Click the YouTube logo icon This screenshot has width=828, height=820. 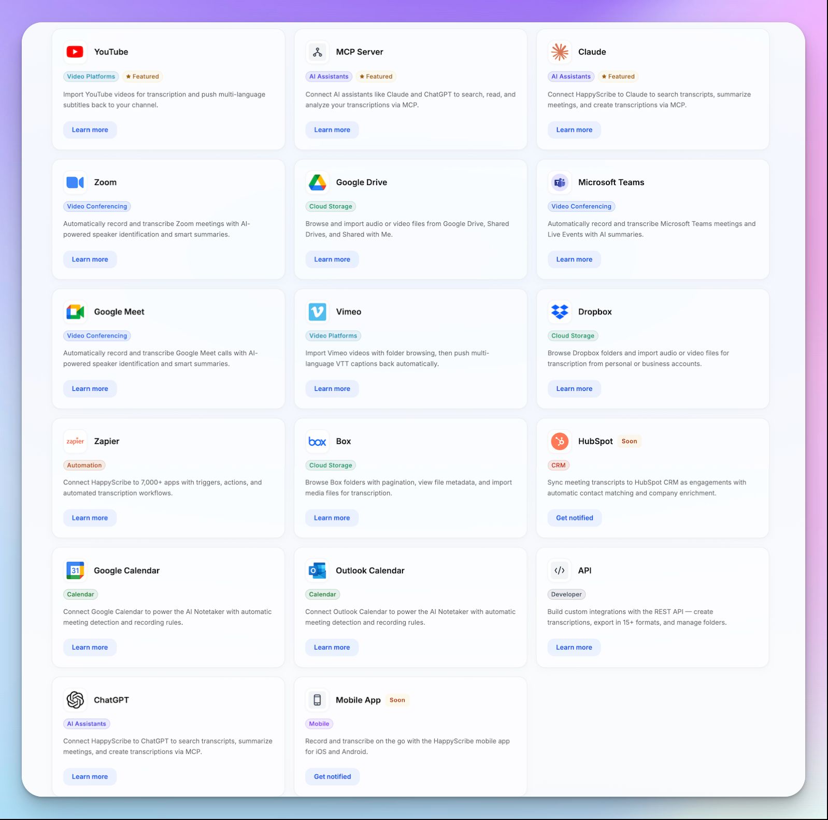click(75, 52)
